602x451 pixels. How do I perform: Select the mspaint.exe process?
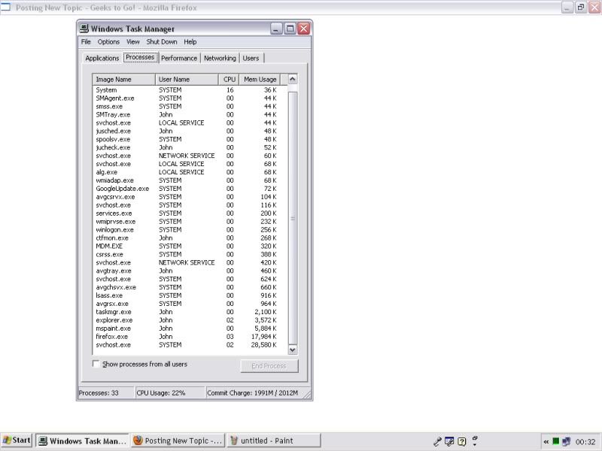click(190, 328)
